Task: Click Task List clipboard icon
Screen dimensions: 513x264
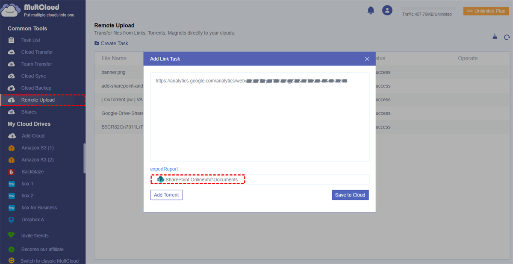Action: (x=12, y=40)
